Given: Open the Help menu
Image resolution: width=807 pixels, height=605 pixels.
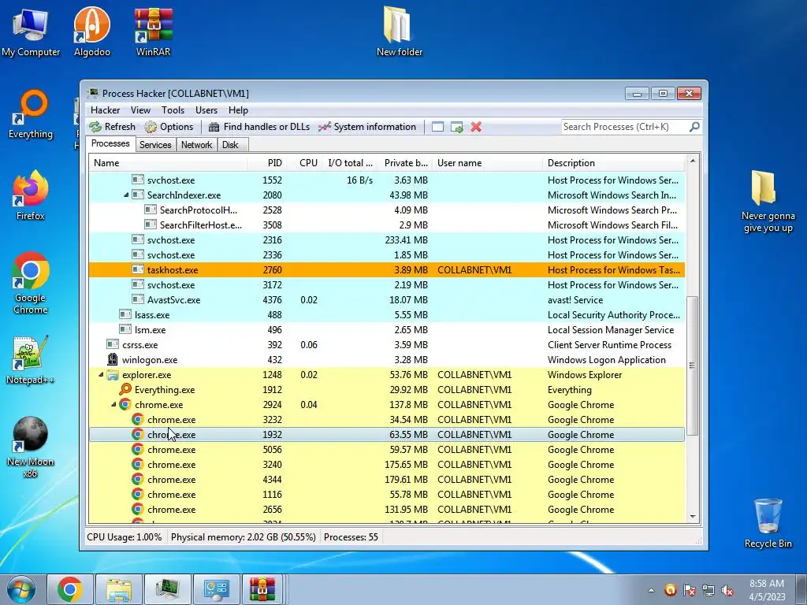Looking at the screenshot, I should click(238, 110).
